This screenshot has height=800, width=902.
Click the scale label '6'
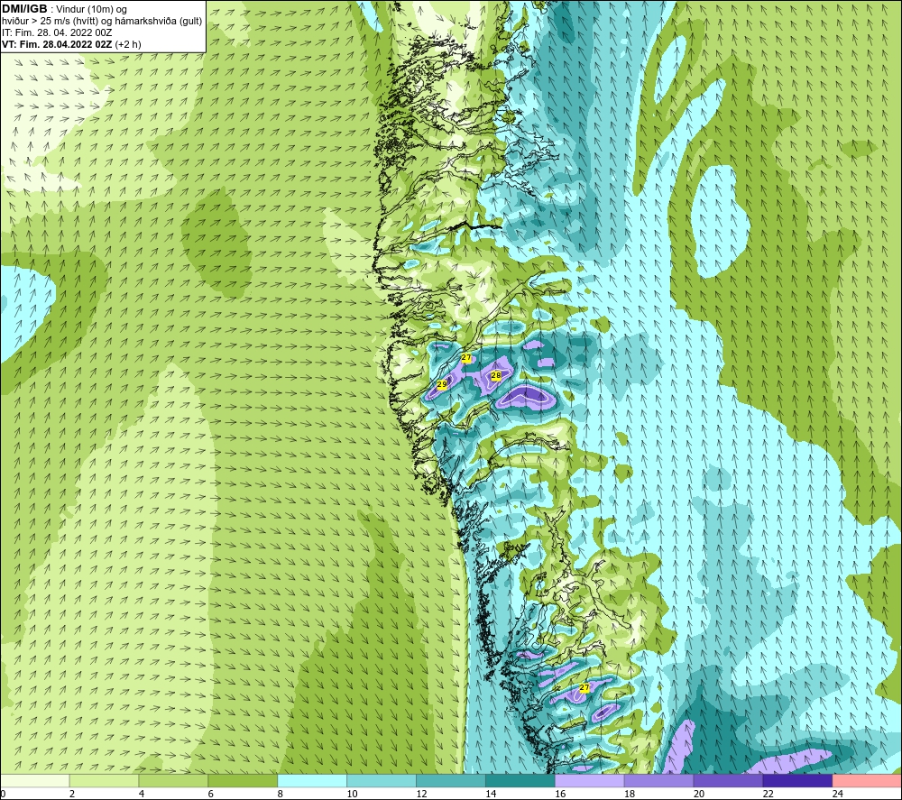click(210, 794)
